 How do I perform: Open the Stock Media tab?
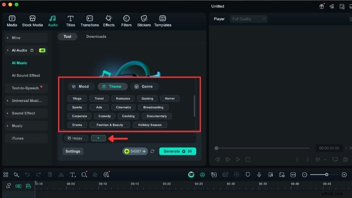click(32, 21)
